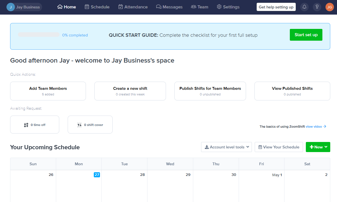
Task: Open the help question mark icon
Action: coord(317,7)
